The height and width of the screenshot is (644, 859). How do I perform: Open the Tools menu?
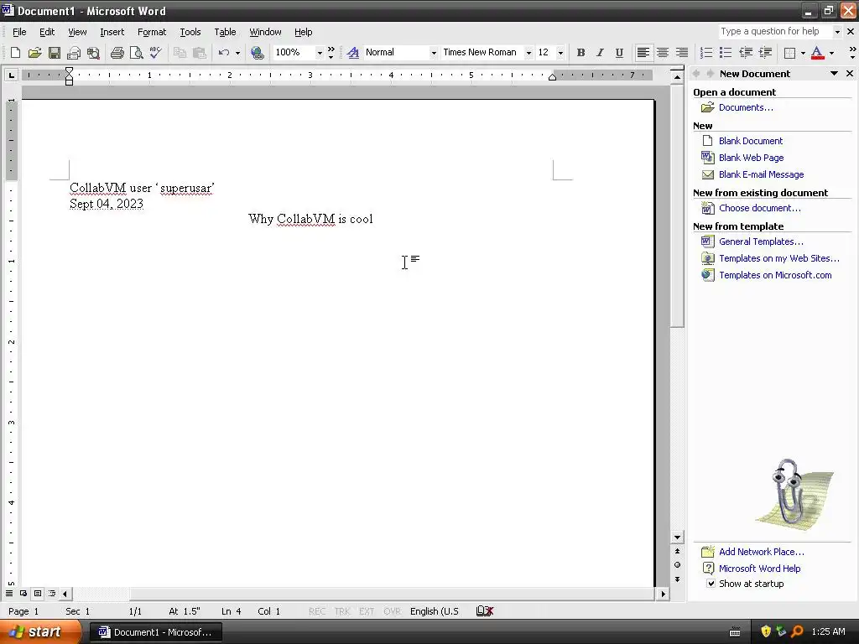point(190,32)
